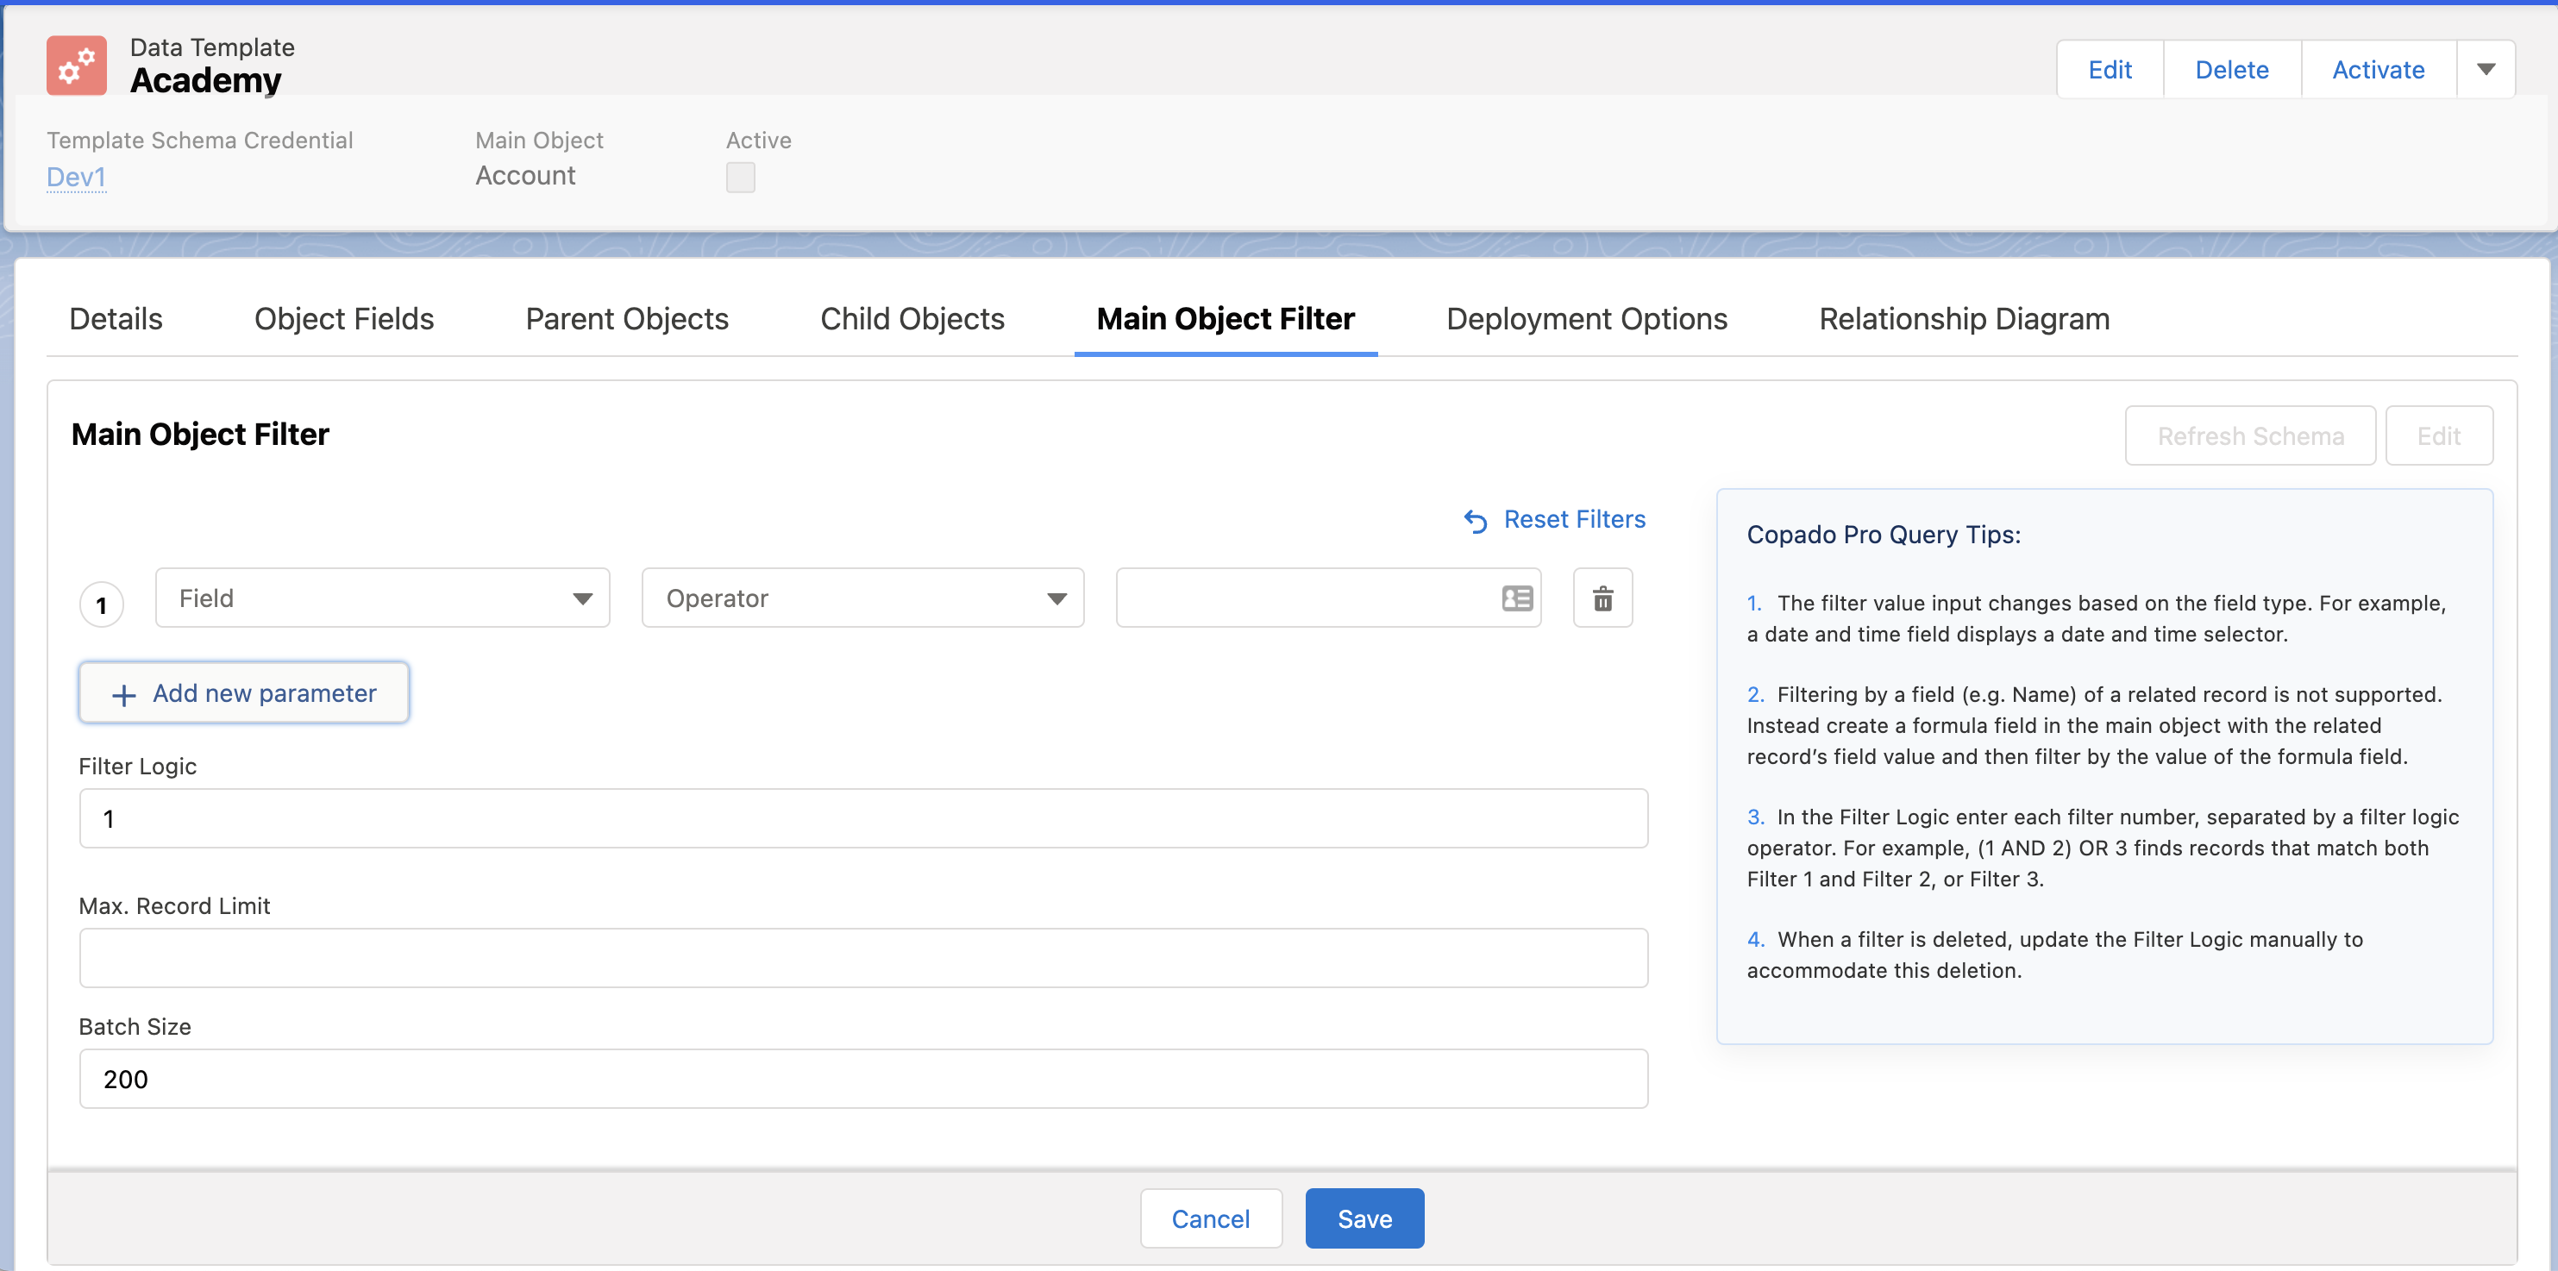Click the Max. Record Limit field
Image resolution: width=2558 pixels, height=1271 pixels.
tap(863, 958)
